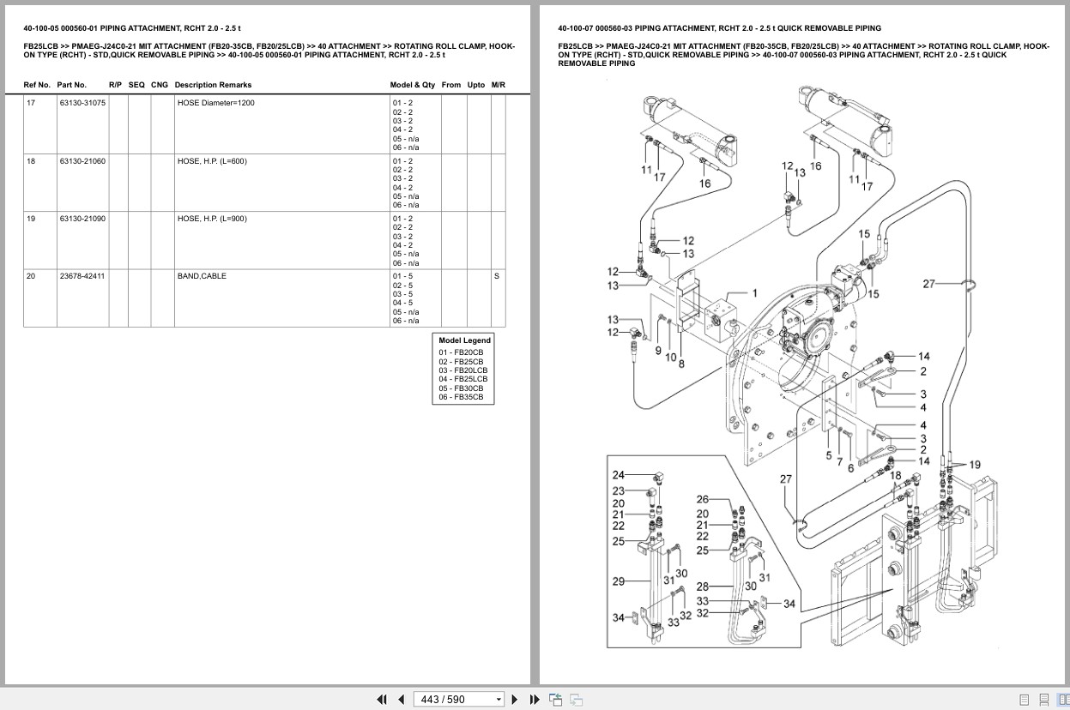Click callout number 28 in inset diagram
The height and width of the screenshot is (710, 1070).
click(703, 587)
